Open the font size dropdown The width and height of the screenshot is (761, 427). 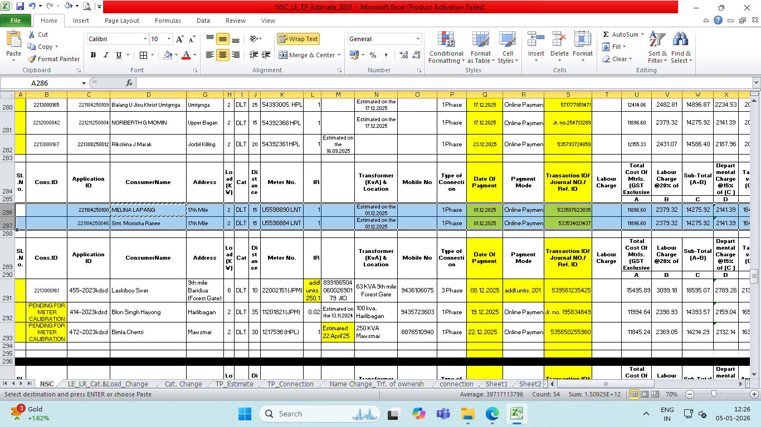[x=169, y=39]
